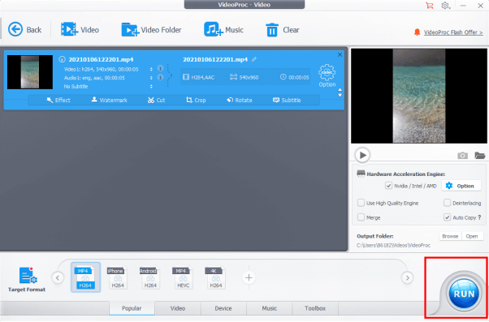
Task: Switch to the Music tab
Action: coord(270,308)
